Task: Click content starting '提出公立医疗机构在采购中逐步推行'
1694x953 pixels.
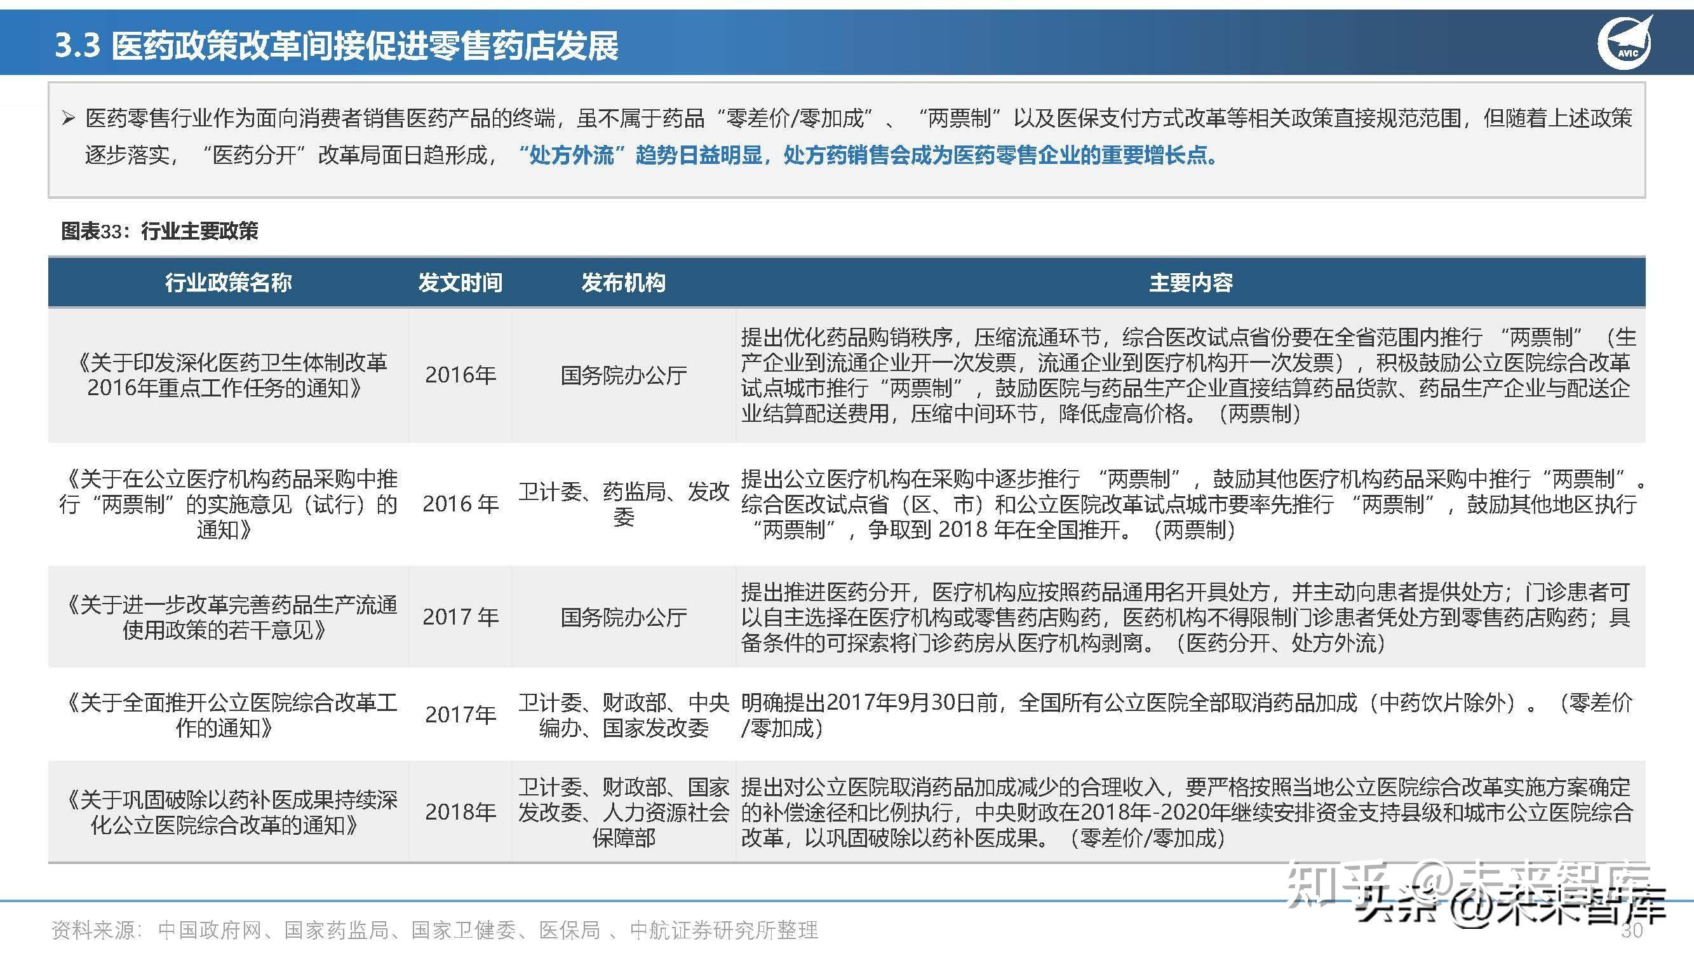Action: (1193, 504)
